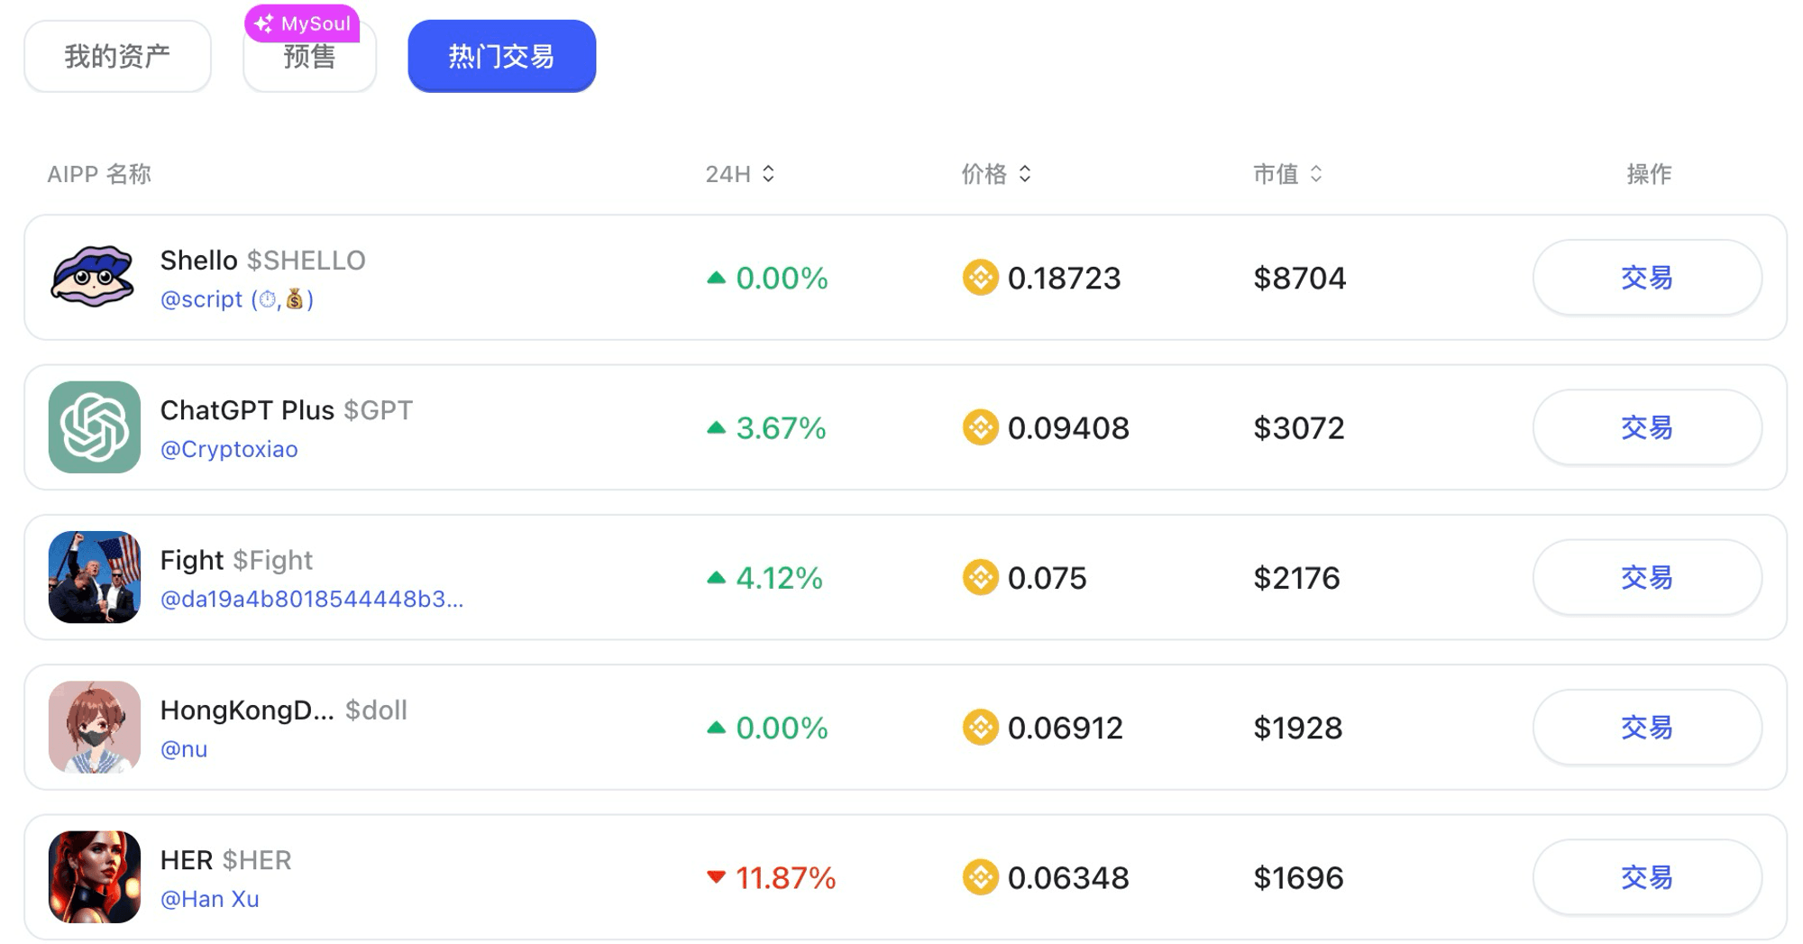Click the $3072 market cap value

coord(1299,427)
